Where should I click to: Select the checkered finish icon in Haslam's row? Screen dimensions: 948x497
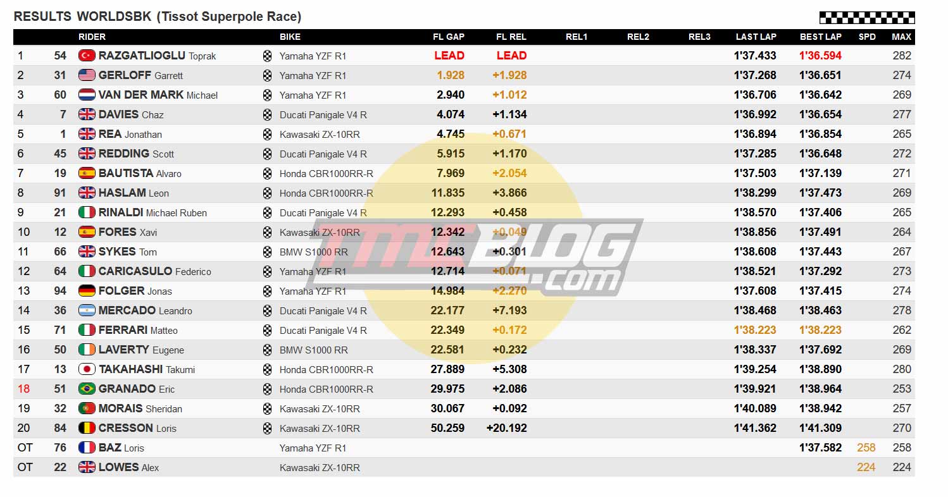coord(267,193)
